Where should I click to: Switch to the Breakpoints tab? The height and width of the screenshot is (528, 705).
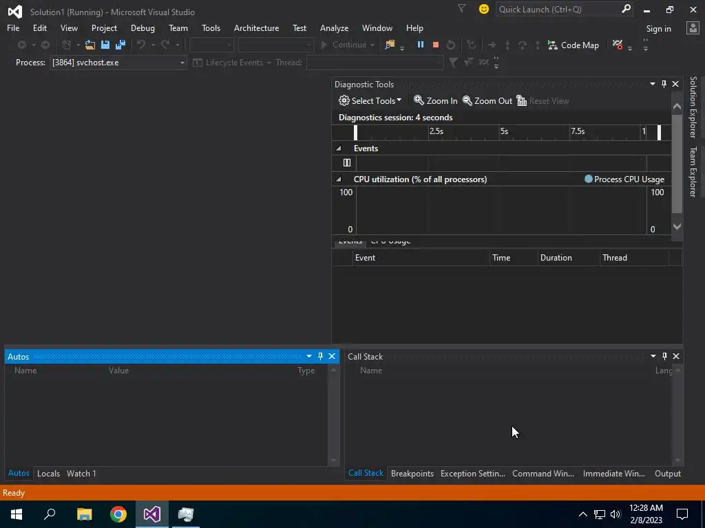412,473
